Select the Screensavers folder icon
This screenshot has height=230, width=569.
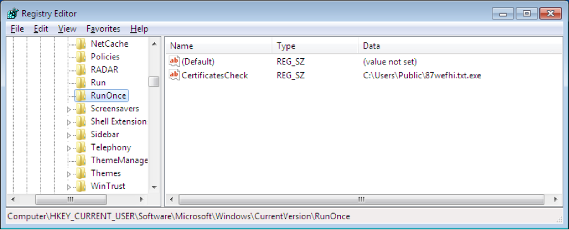81,109
